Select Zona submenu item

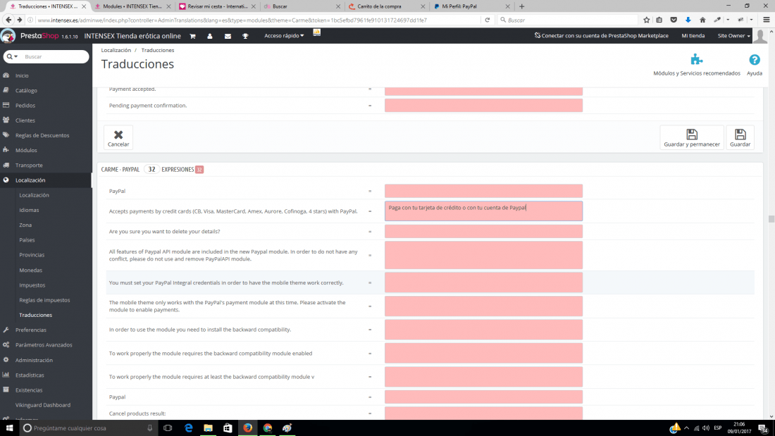[25, 225]
